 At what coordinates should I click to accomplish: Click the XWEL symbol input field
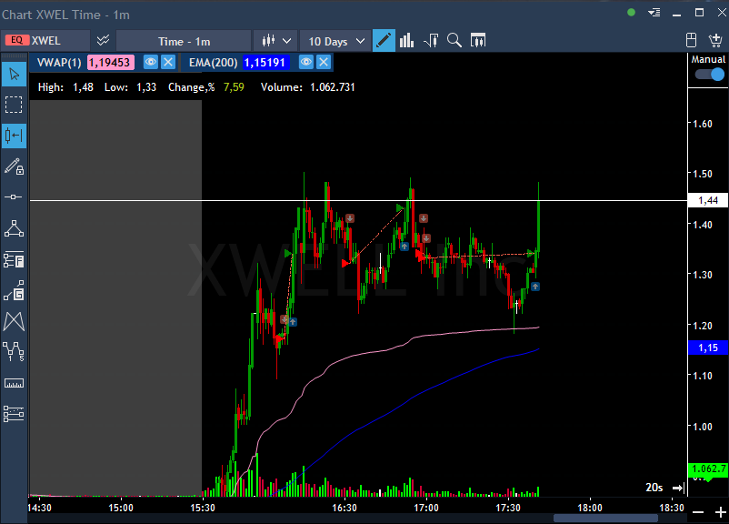tap(46, 41)
